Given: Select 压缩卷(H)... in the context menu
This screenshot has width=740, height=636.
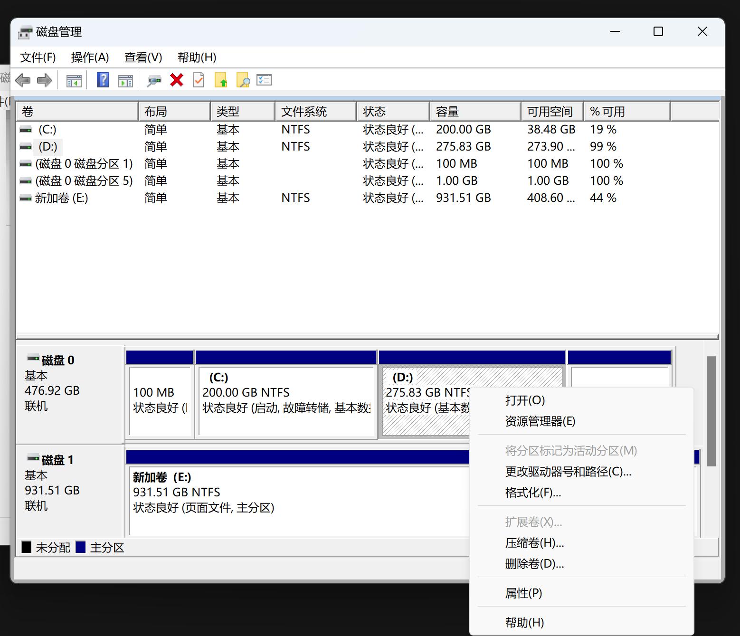Looking at the screenshot, I should (582, 543).
